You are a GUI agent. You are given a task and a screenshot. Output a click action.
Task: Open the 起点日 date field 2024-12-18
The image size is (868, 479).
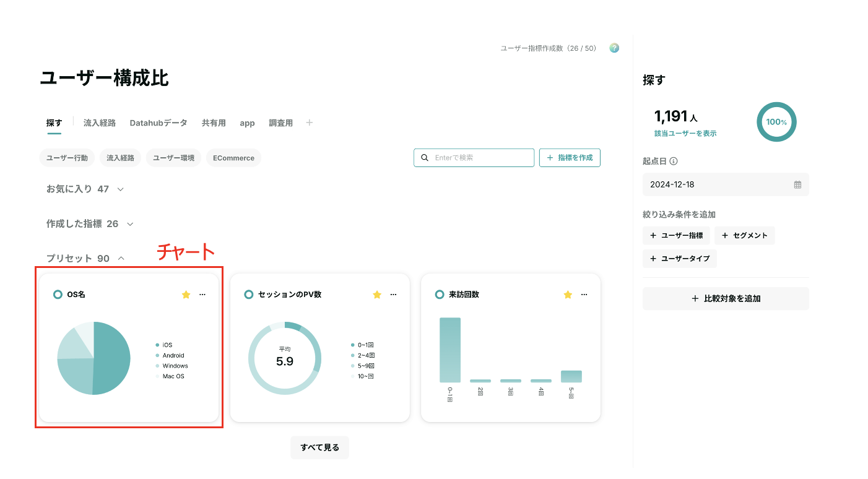pos(726,184)
